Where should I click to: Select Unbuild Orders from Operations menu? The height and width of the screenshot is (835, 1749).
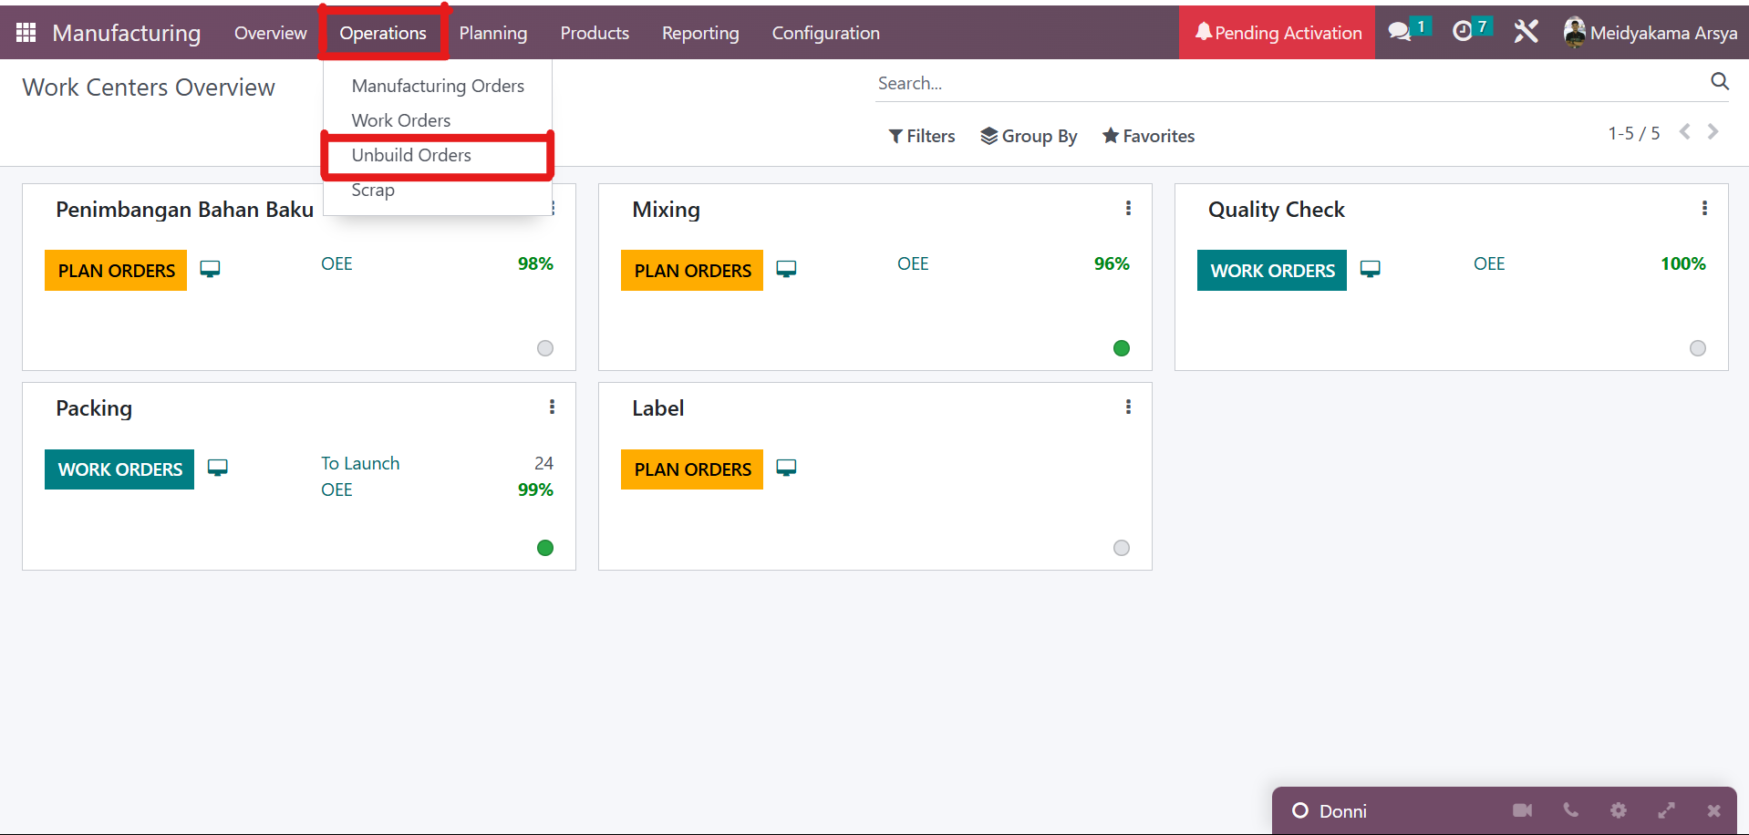pos(411,155)
